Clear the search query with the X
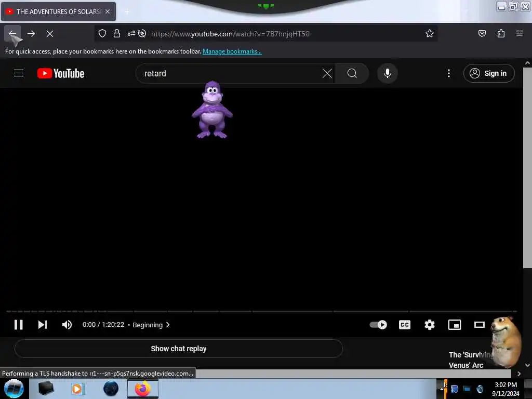The image size is (532, 399). [x=327, y=73]
